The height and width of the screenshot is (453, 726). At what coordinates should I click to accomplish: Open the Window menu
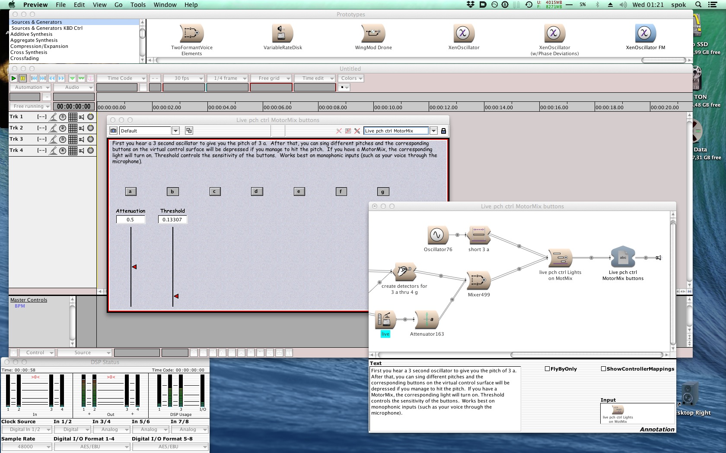pyautogui.click(x=165, y=5)
